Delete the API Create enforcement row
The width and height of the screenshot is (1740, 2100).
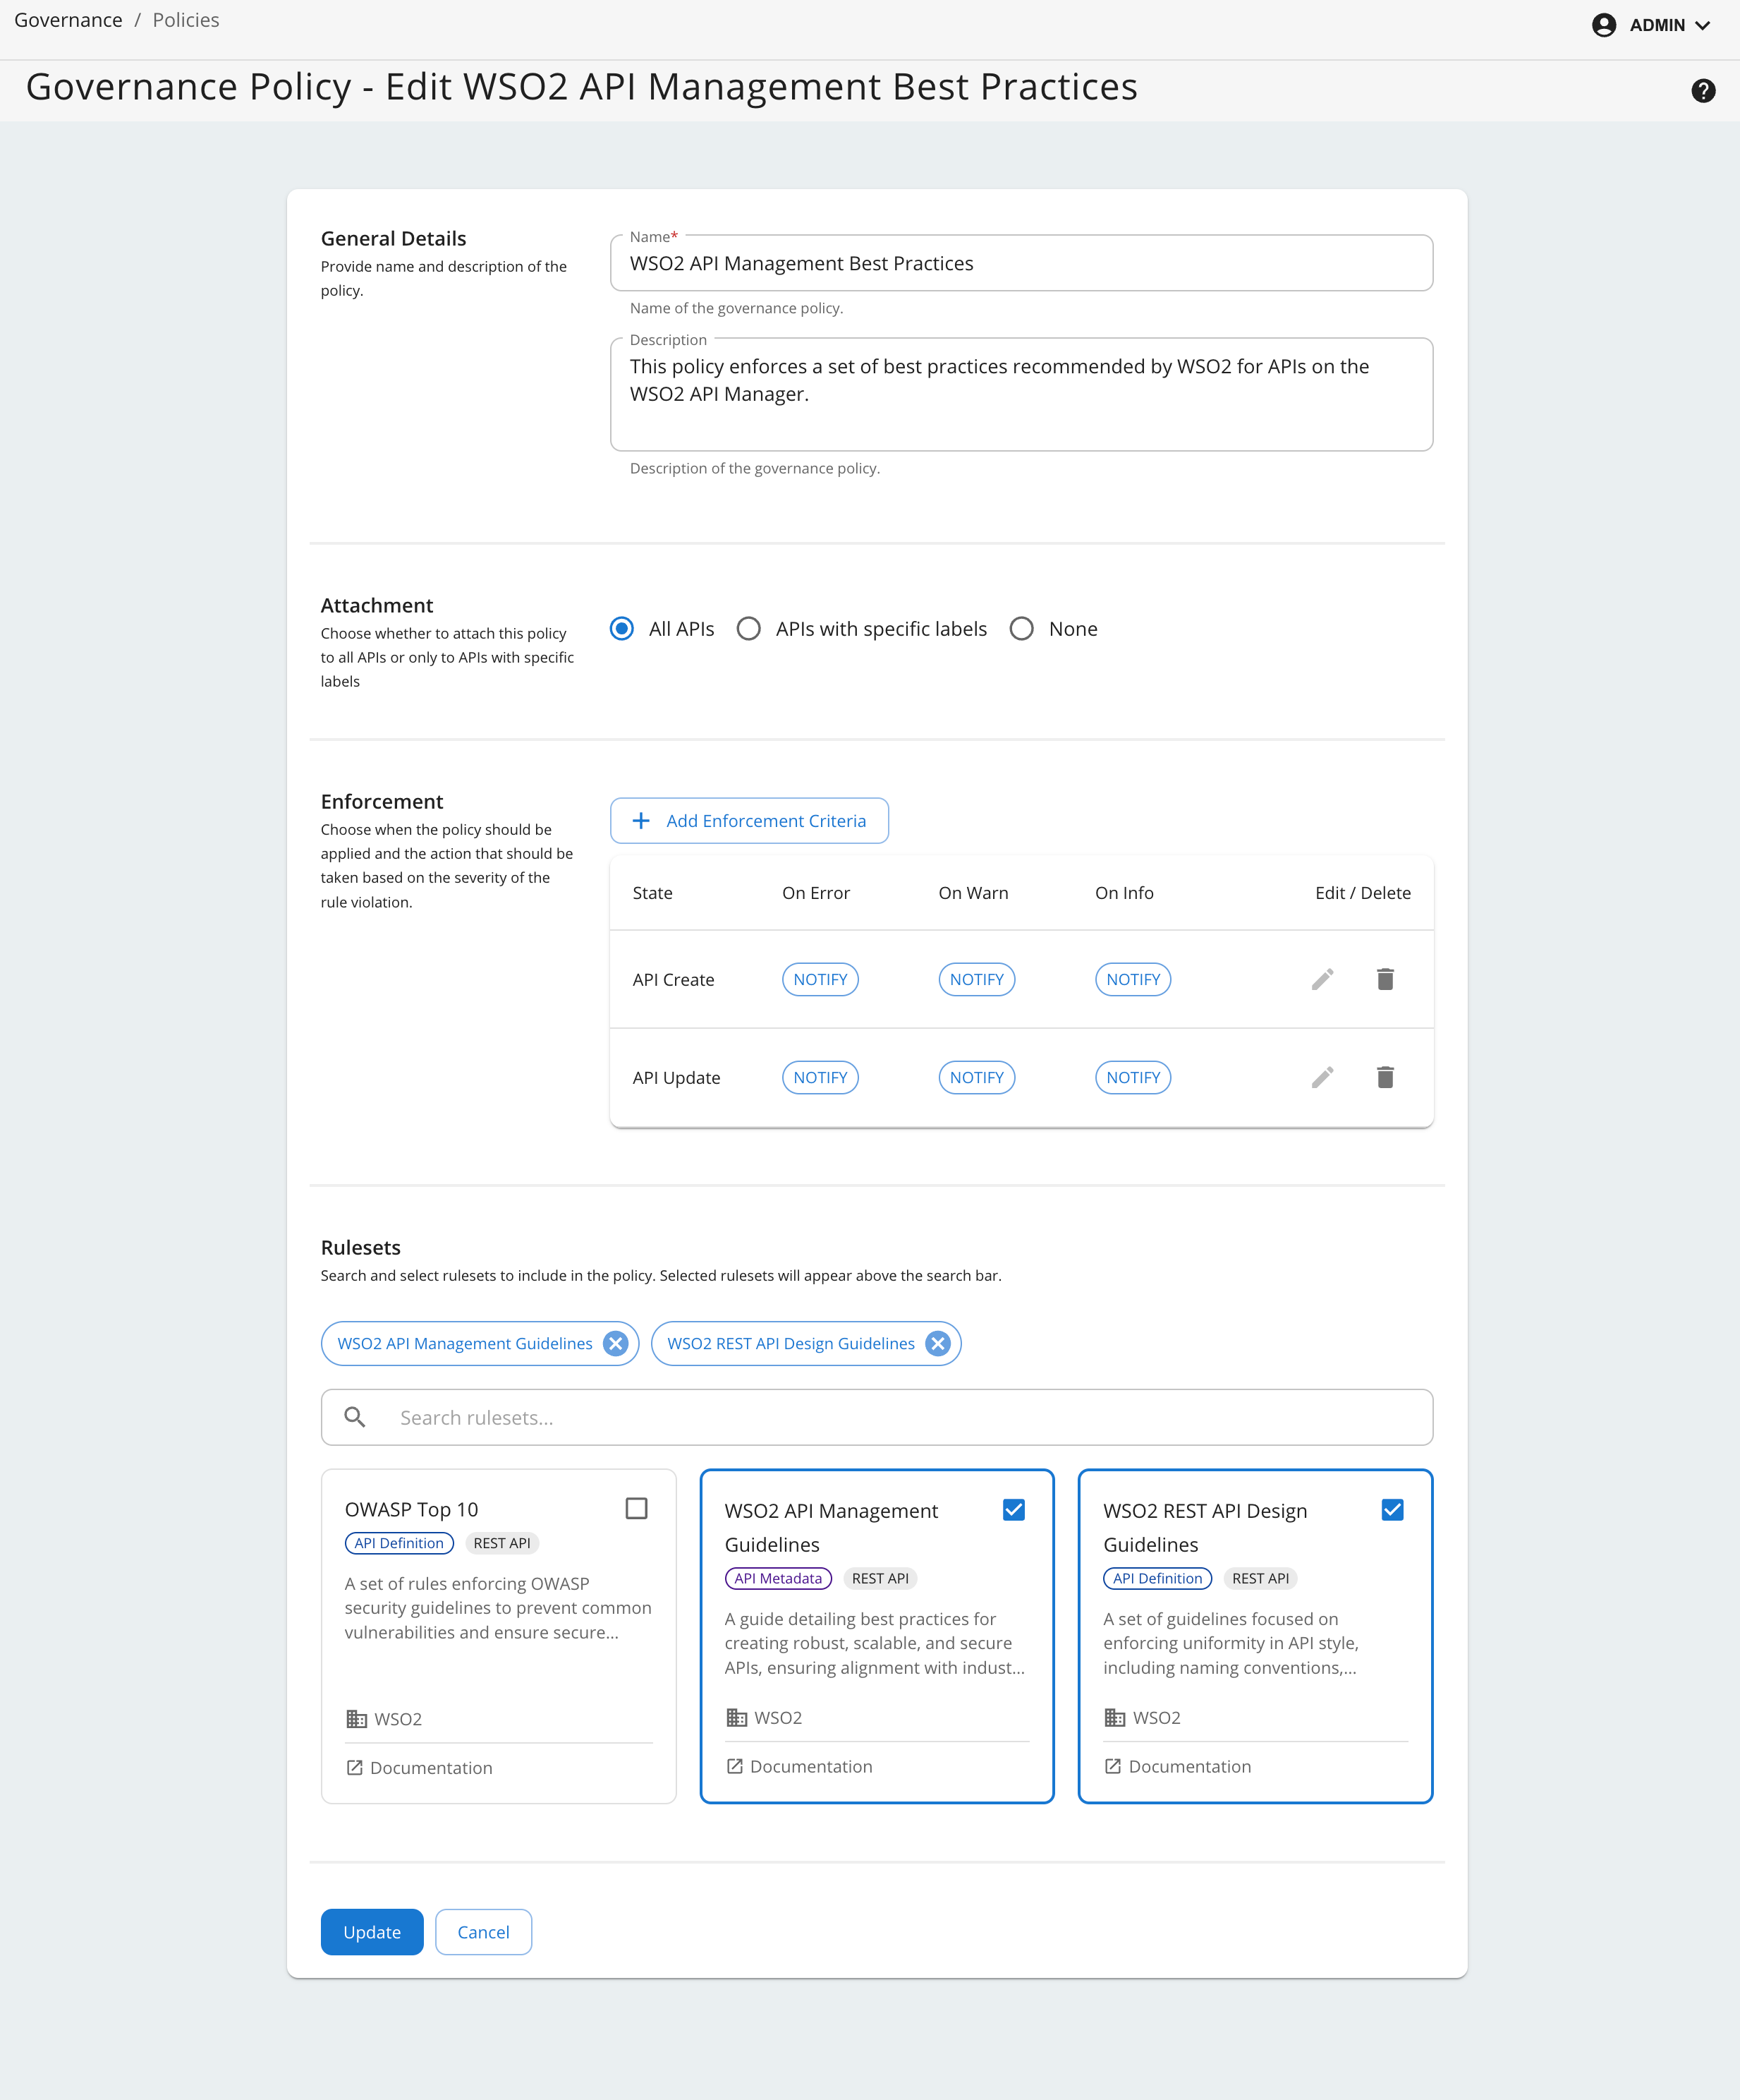click(x=1385, y=979)
